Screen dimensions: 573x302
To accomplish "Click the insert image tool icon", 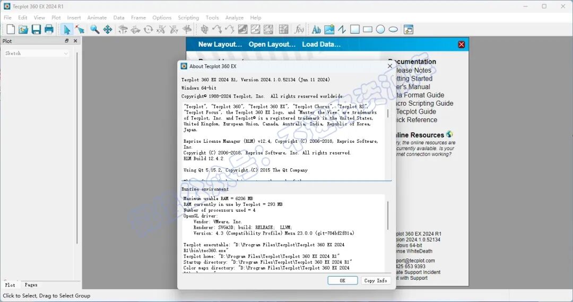I will (x=329, y=29).
